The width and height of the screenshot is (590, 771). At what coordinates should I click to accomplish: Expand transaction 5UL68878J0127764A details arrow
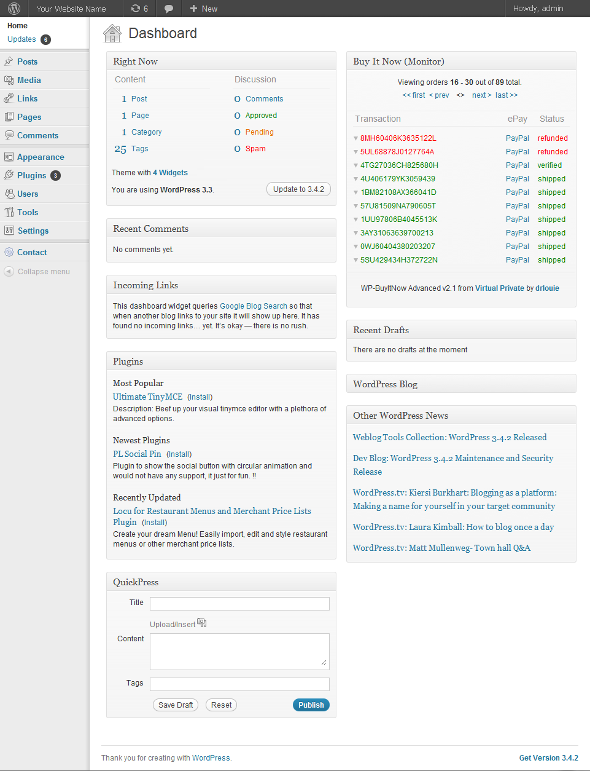[x=356, y=152]
